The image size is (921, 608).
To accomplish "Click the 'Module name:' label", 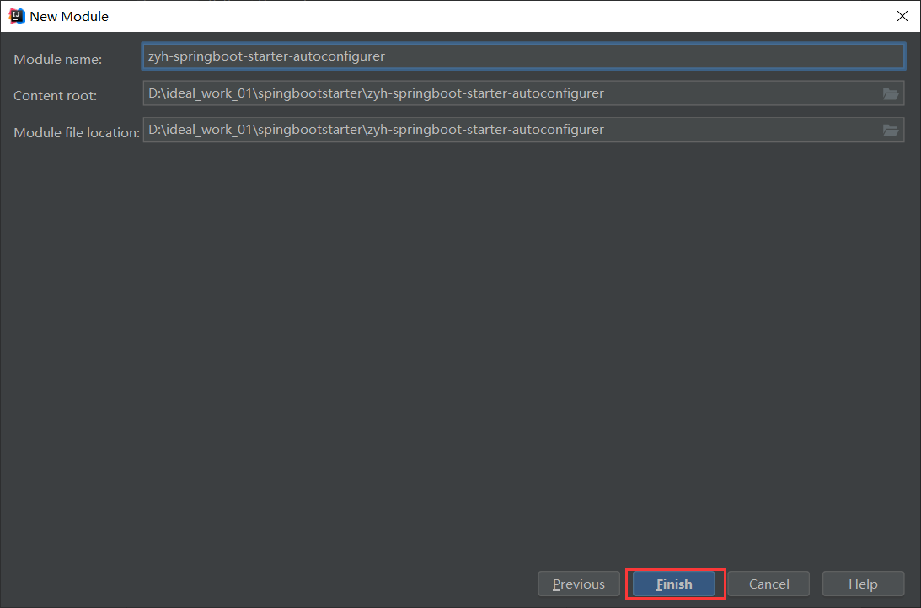I will 57,60.
